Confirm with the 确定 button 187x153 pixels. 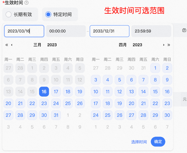(x=158, y=142)
